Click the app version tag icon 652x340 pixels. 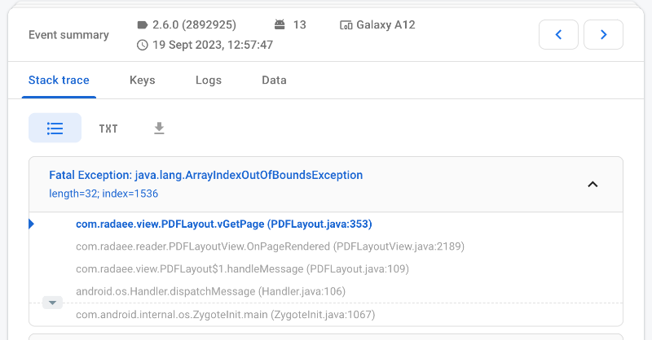tap(143, 25)
